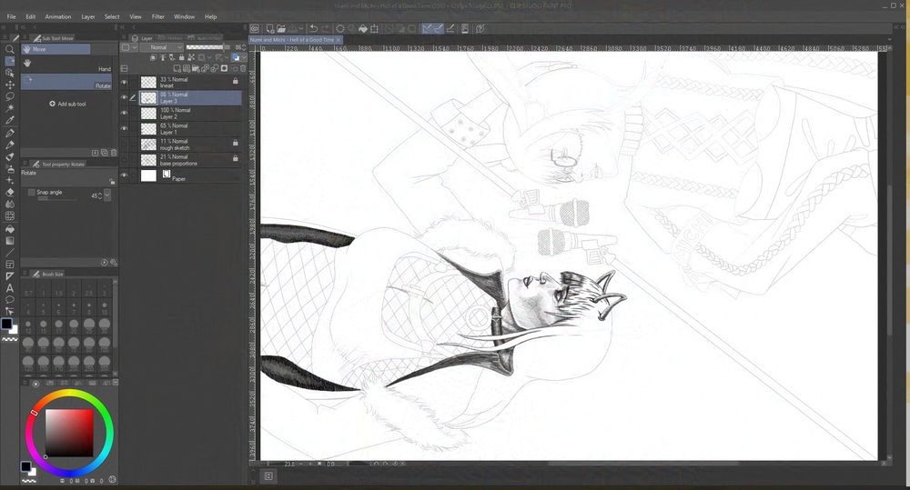Click the rough sketch layer thumbnail
910x490 pixels.
[148, 145]
